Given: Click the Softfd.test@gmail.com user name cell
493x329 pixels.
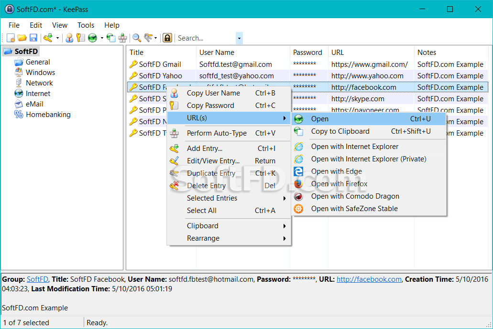Looking at the screenshot, I should [235, 64].
